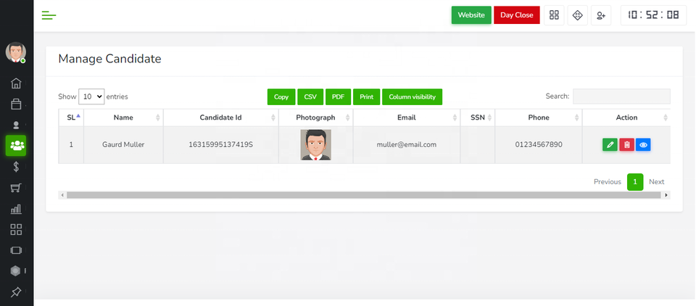Go to Previous page
This screenshot has width=696, height=306.
pyautogui.click(x=608, y=182)
